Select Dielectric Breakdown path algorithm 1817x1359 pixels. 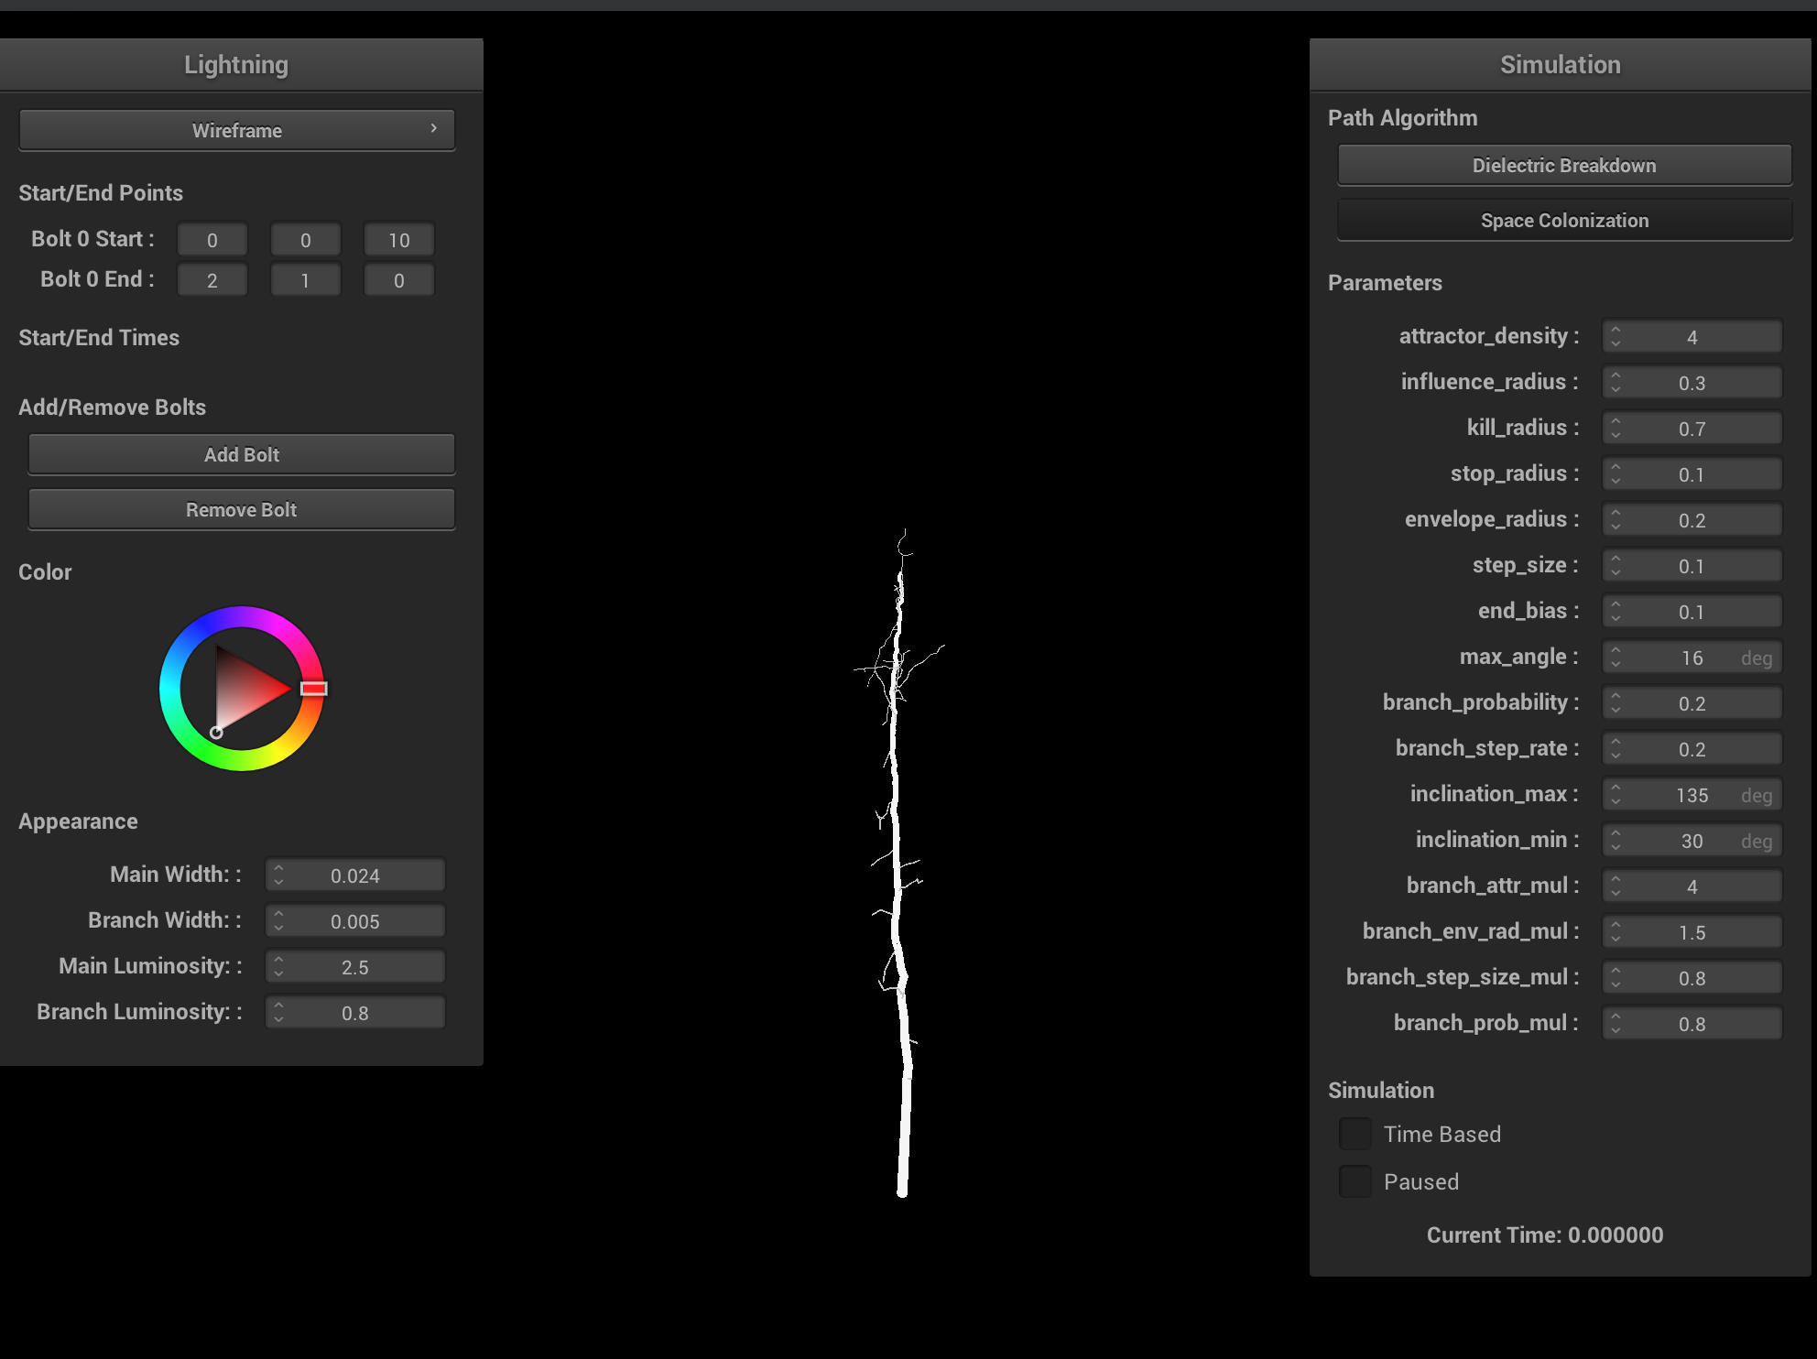coord(1563,166)
